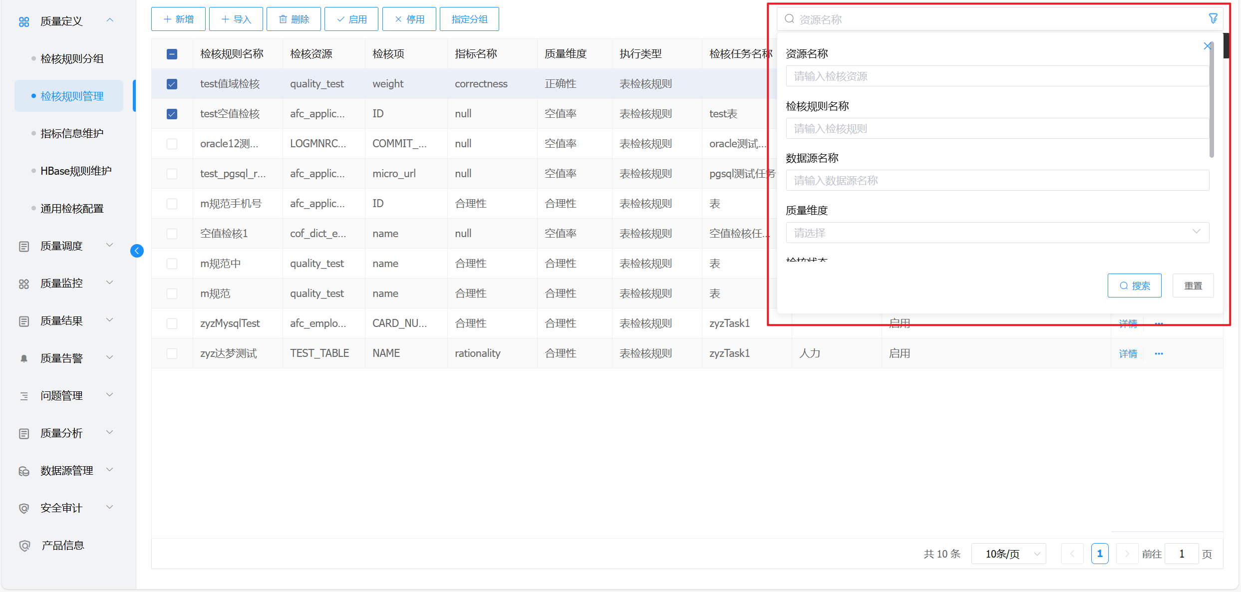Open the 10条/页 page size dropdown
1241x592 pixels.
tap(1008, 554)
